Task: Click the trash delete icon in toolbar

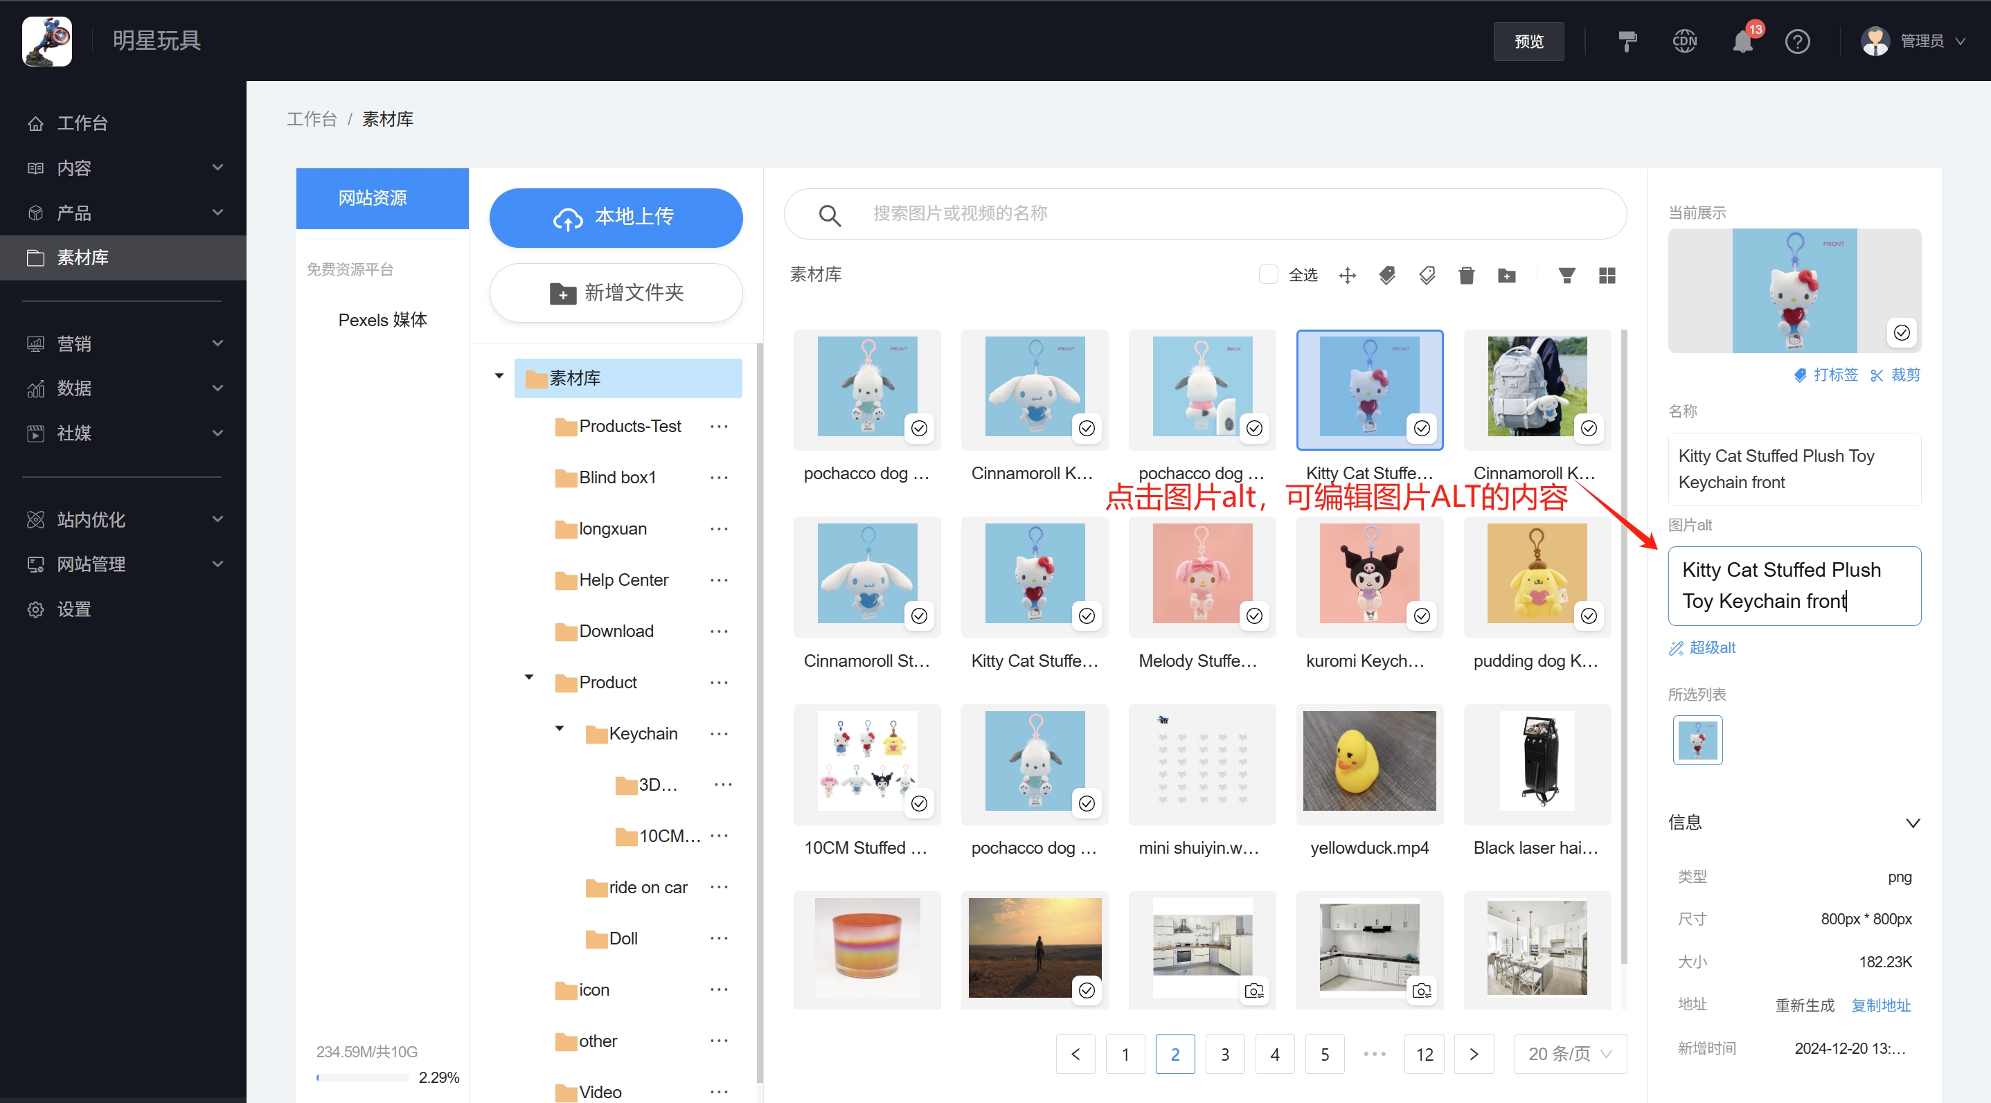Action: [x=1466, y=275]
